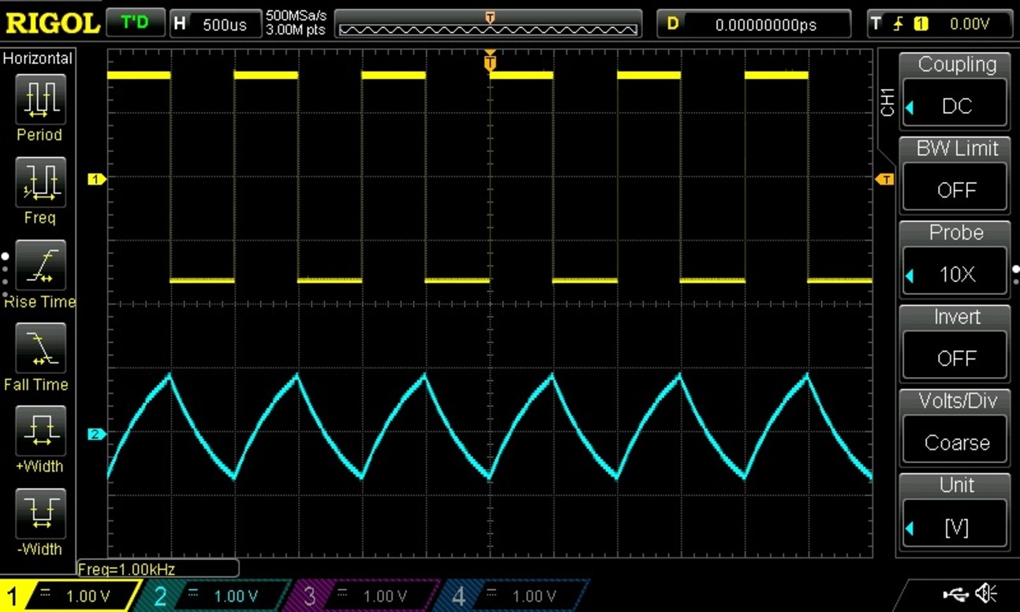This screenshot has height=612, width=1020.
Task: Open the Coupling DC selector
Action: pyautogui.click(x=955, y=106)
